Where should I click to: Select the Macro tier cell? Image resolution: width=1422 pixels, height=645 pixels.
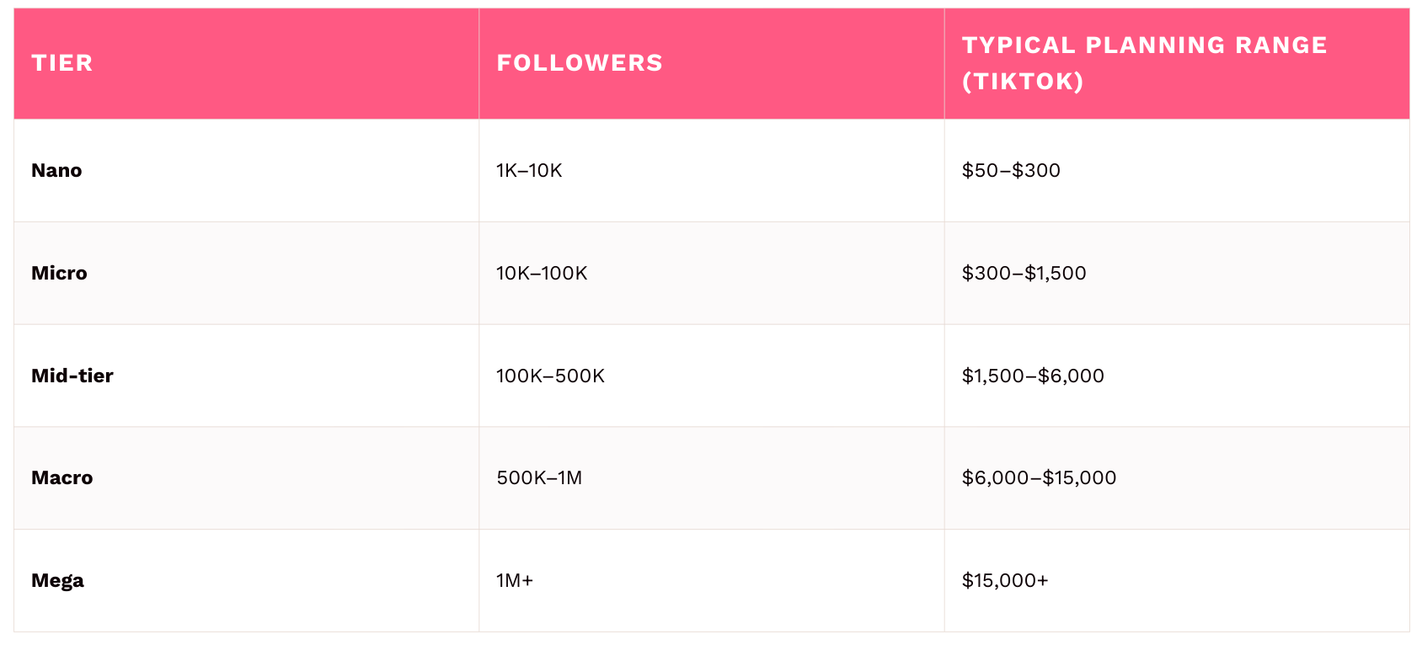(x=62, y=477)
